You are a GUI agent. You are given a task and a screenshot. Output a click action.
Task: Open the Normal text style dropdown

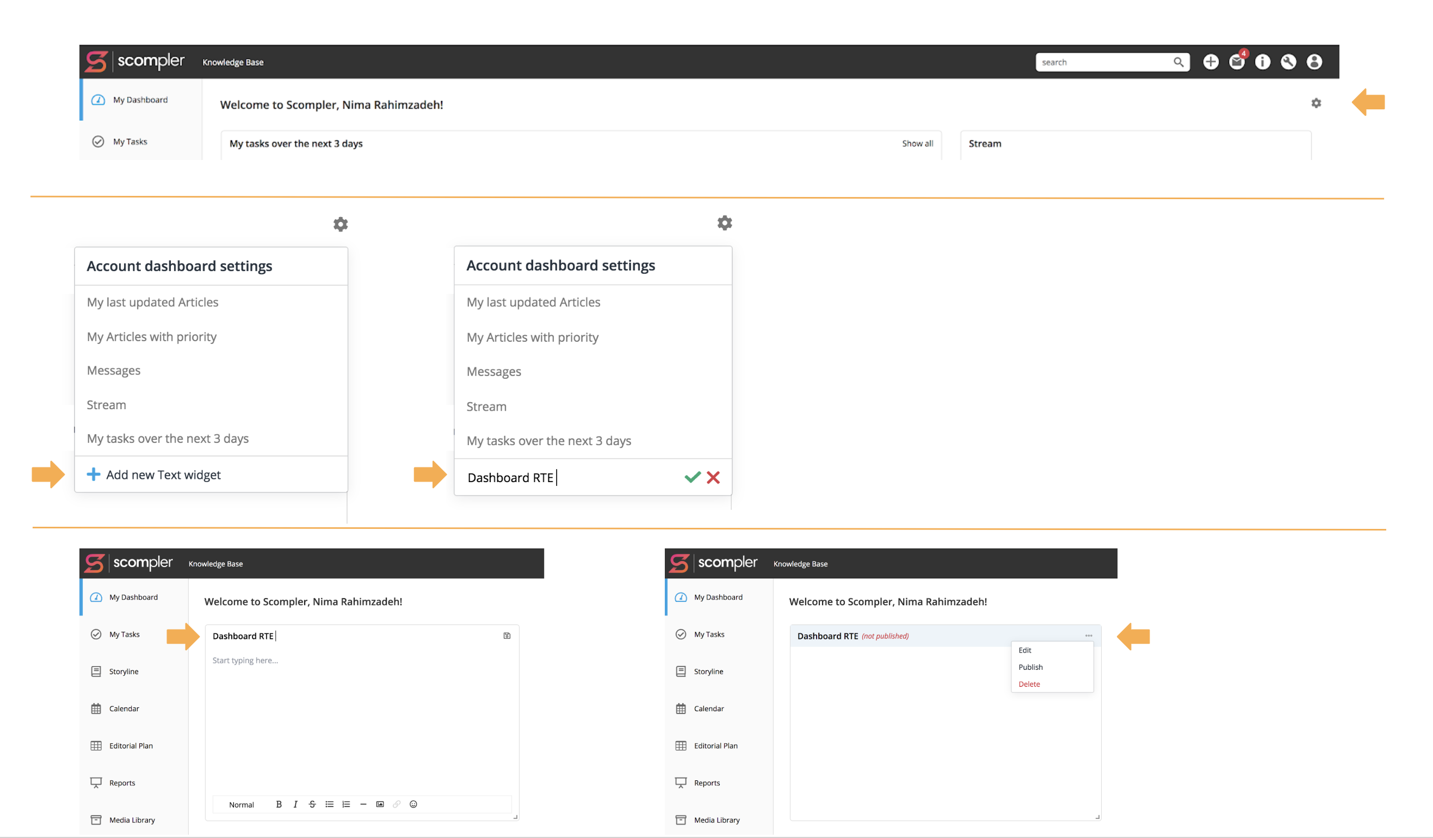point(242,804)
